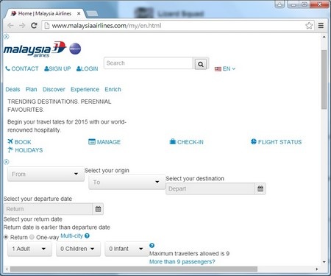Open the Enrich menu
Viewport: 331px width, 276px height.
click(x=113, y=89)
